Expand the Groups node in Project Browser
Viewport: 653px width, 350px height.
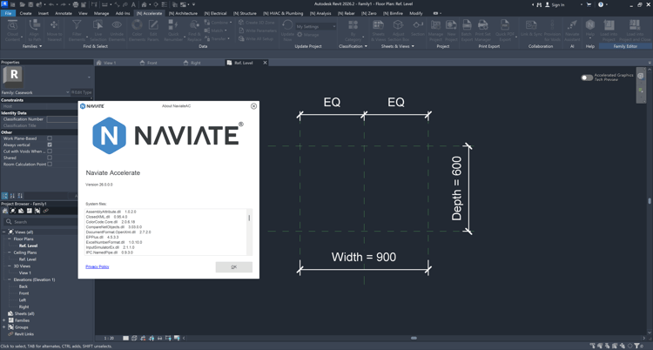pos(4,327)
